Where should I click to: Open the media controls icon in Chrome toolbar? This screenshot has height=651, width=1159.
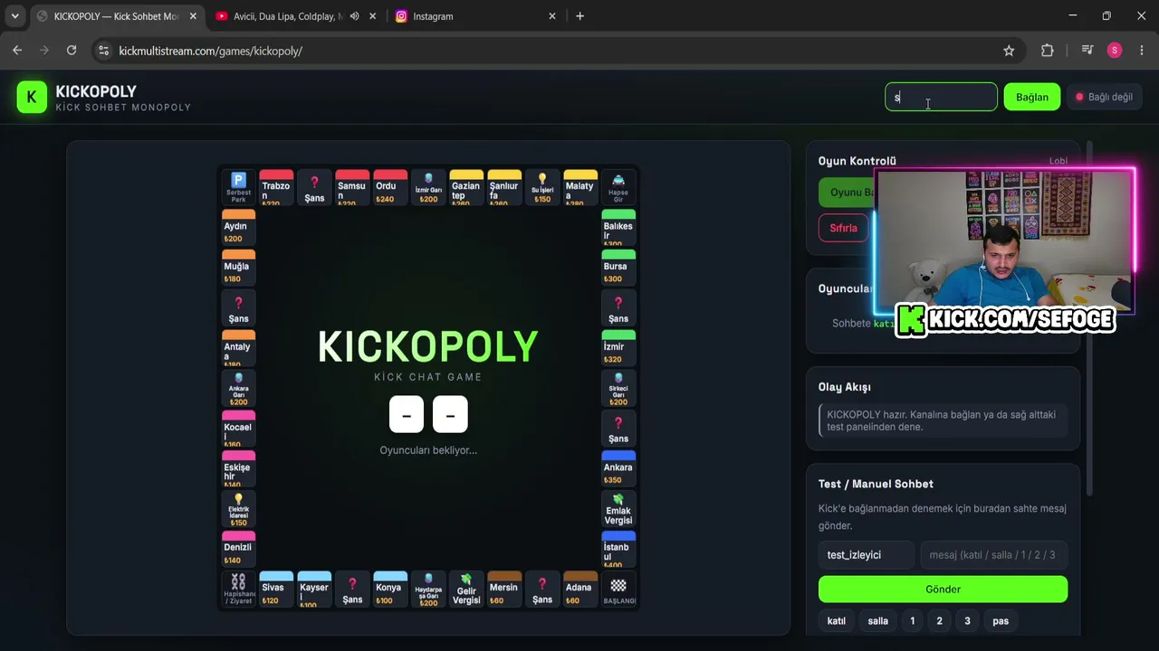1087,51
